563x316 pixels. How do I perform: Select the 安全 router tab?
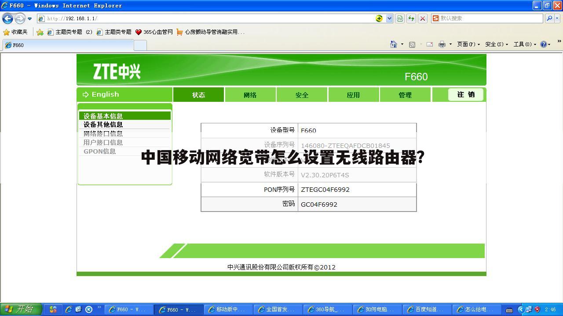pos(302,95)
